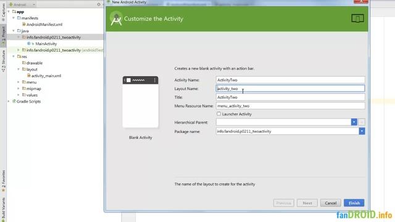This screenshot has height=222, width=395.
Task: Open the Captures side tab
Action: click(3, 12)
